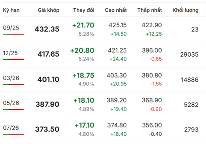The height and width of the screenshot is (144, 206).
Task: Select the Khối lượng column header
Action: tap(185, 10)
